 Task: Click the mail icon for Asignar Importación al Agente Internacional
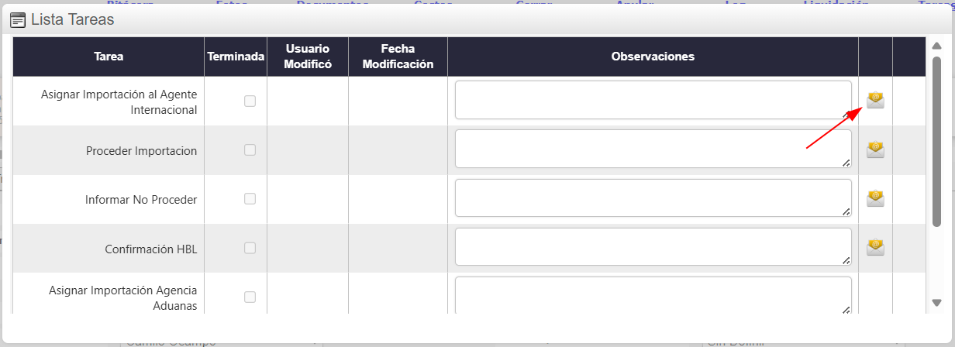[875, 100]
